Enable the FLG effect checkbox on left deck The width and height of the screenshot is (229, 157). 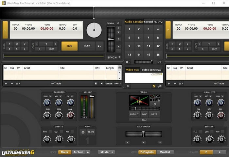click(50, 132)
